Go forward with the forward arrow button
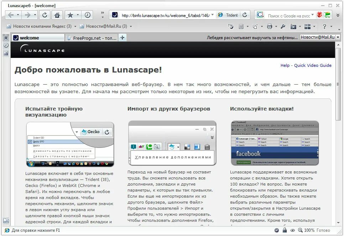 coord(28,15)
